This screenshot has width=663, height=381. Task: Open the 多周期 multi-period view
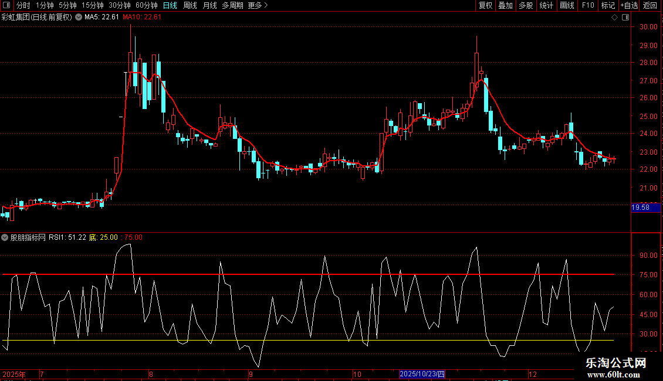click(232, 5)
